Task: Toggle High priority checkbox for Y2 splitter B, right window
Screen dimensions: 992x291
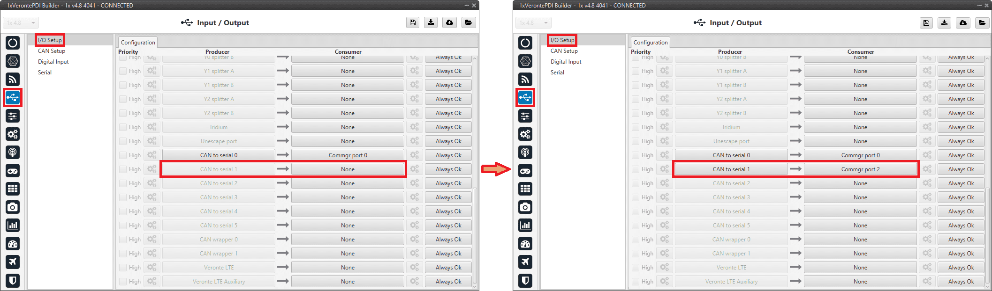Action: click(x=636, y=113)
